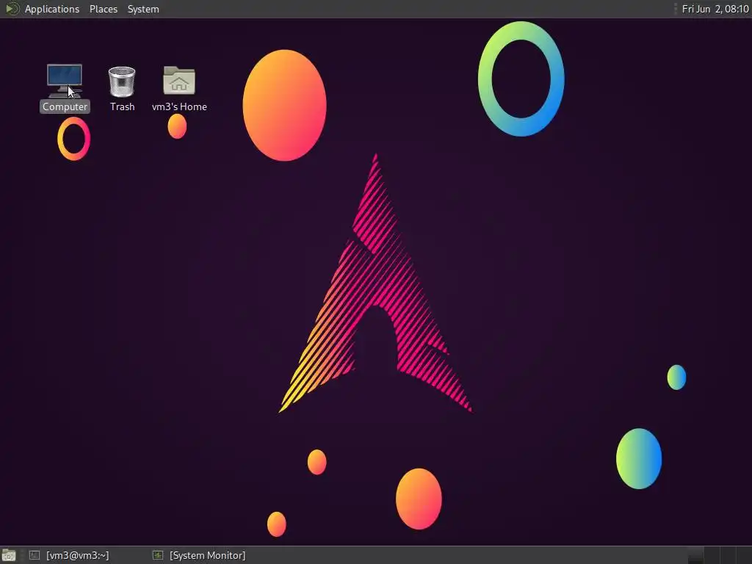
Task: Click the clock showing Fri Jun 2, 08:10
Action: tap(715, 9)
